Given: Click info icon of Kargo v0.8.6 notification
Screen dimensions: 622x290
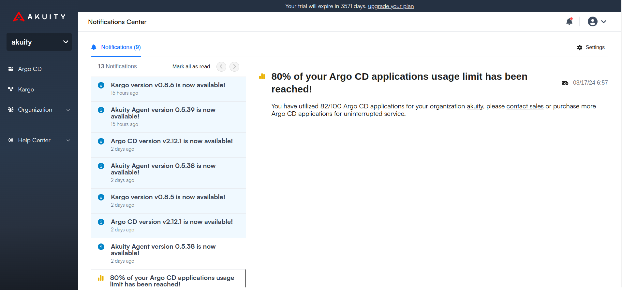Looking at the screenshot, I should (x=101, y=85).
